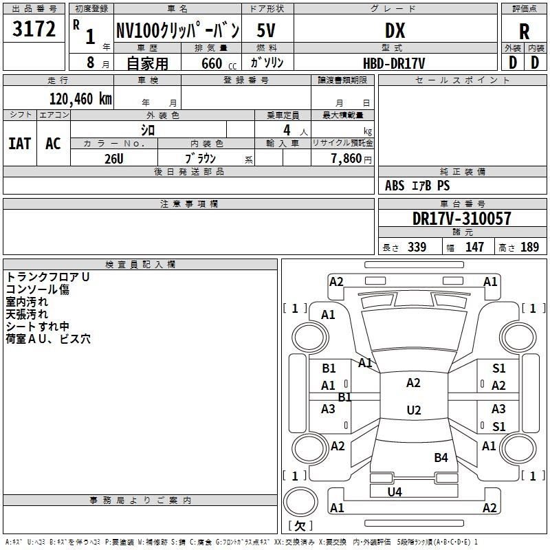Screen dimensions: 550x550
Task: Click the B4 damage marker on the diagram
Action: (441, 457)
